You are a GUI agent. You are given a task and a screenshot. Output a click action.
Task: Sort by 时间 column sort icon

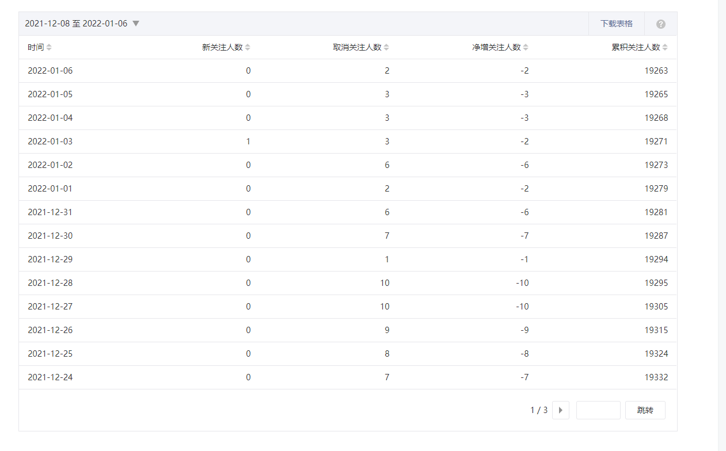(x=49, y=47)
